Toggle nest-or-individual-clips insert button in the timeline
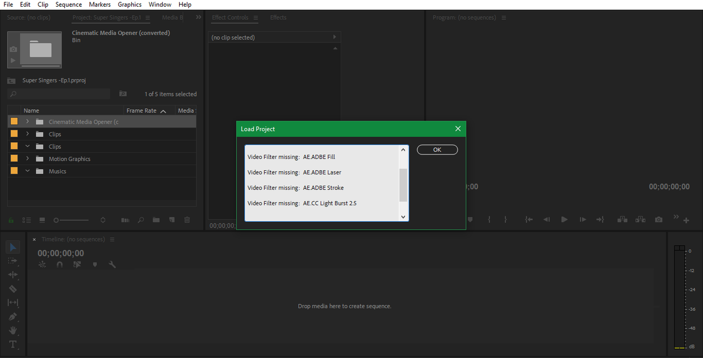The width and height of the screenshot is (703, 358). 42,265
